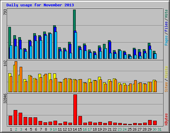Select day label "11" on the x-axis
Image resolution: width=170 pixels, height=133 pixels.
[60, 129]
